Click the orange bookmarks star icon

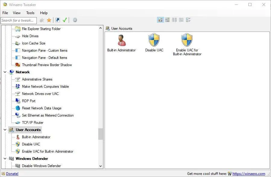point(49,20)
